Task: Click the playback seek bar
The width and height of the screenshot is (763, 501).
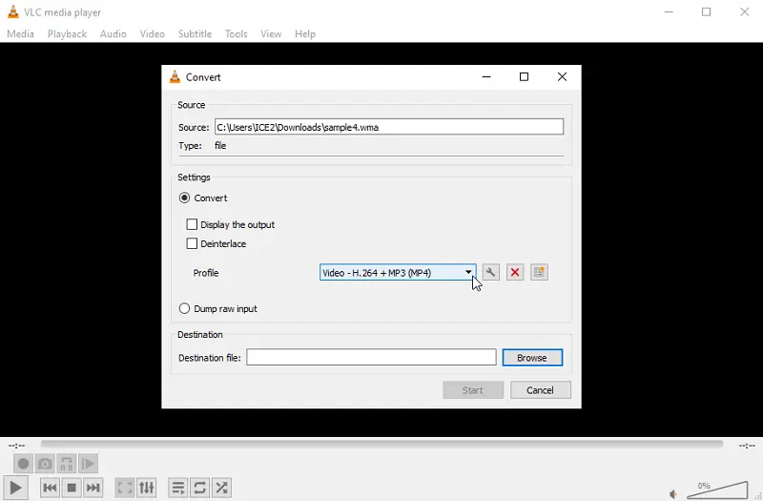Action: pyautogui.click(x=381, y=444)
